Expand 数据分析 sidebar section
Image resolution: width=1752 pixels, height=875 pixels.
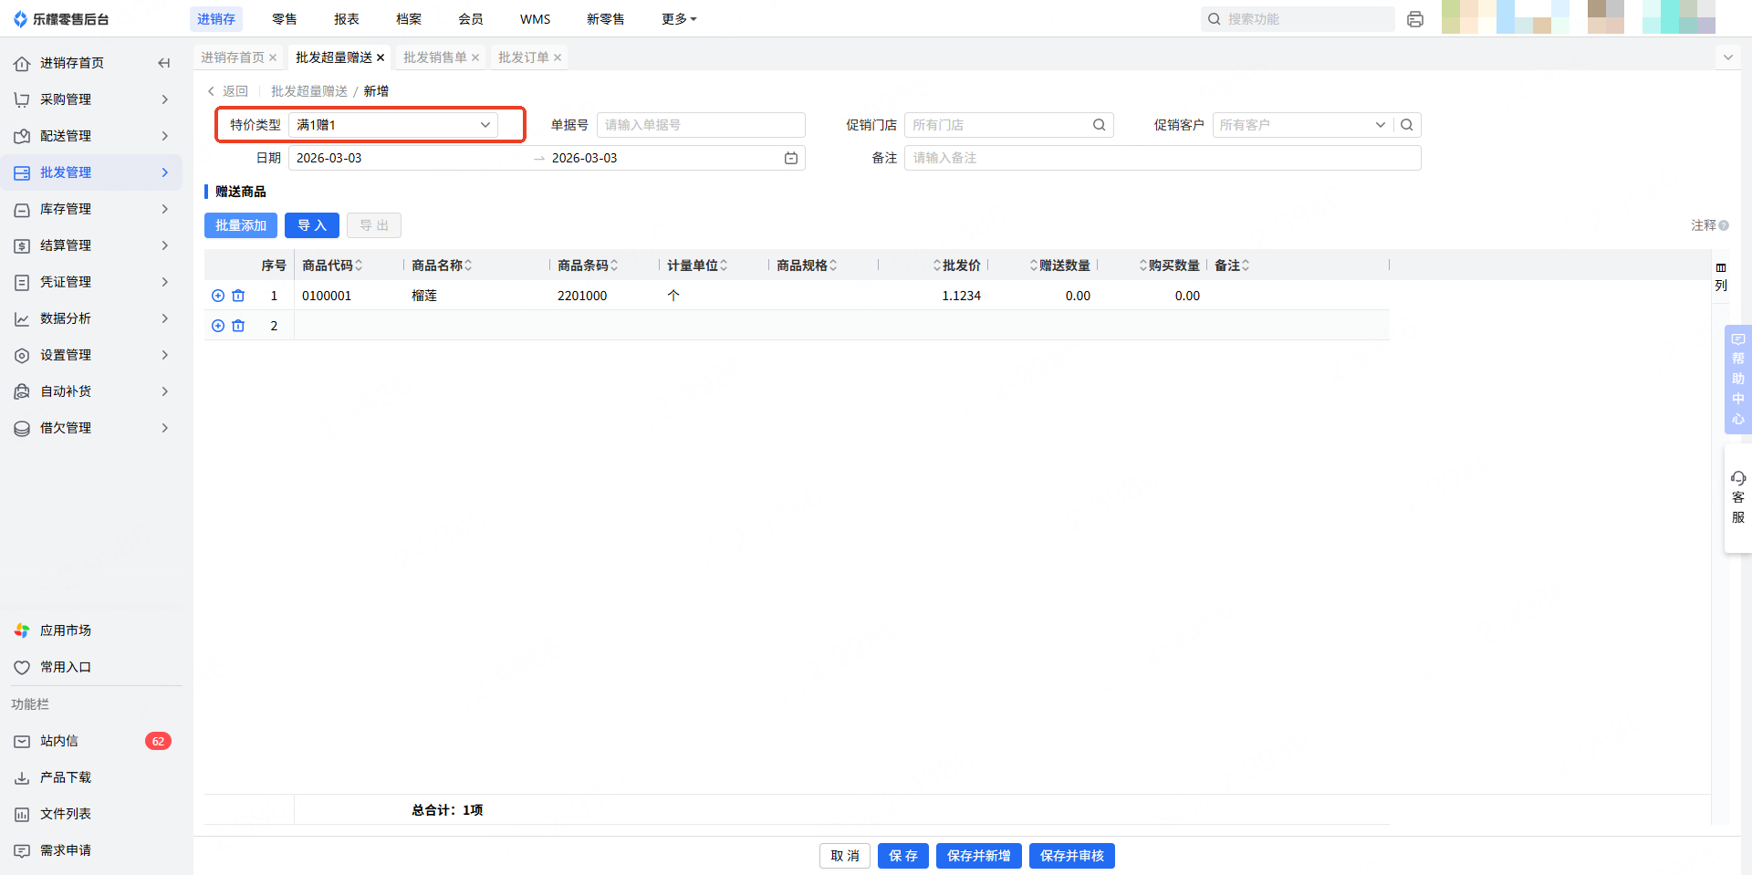pos(91,318)
